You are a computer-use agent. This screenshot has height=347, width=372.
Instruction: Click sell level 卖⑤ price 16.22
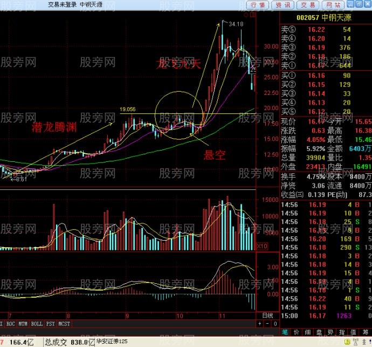(316, 30)
